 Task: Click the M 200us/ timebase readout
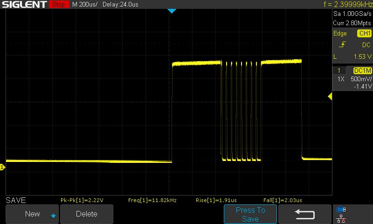[x=85, y=4]
